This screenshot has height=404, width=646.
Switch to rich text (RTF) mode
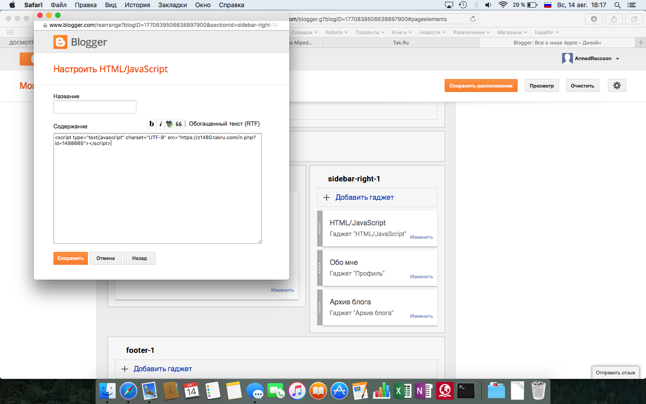(x=224, y=124)
